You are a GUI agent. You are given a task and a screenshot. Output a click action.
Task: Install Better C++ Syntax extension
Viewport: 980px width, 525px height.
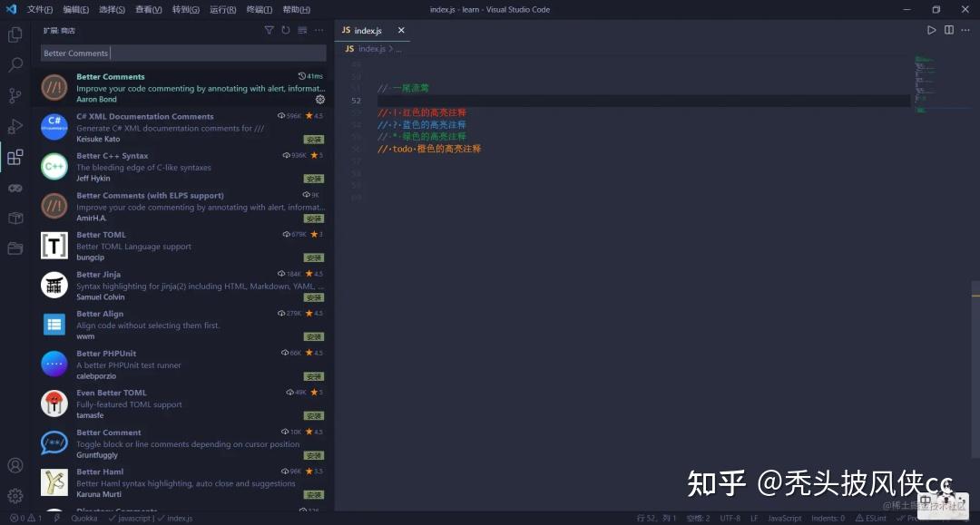click(x=314, y=179)
